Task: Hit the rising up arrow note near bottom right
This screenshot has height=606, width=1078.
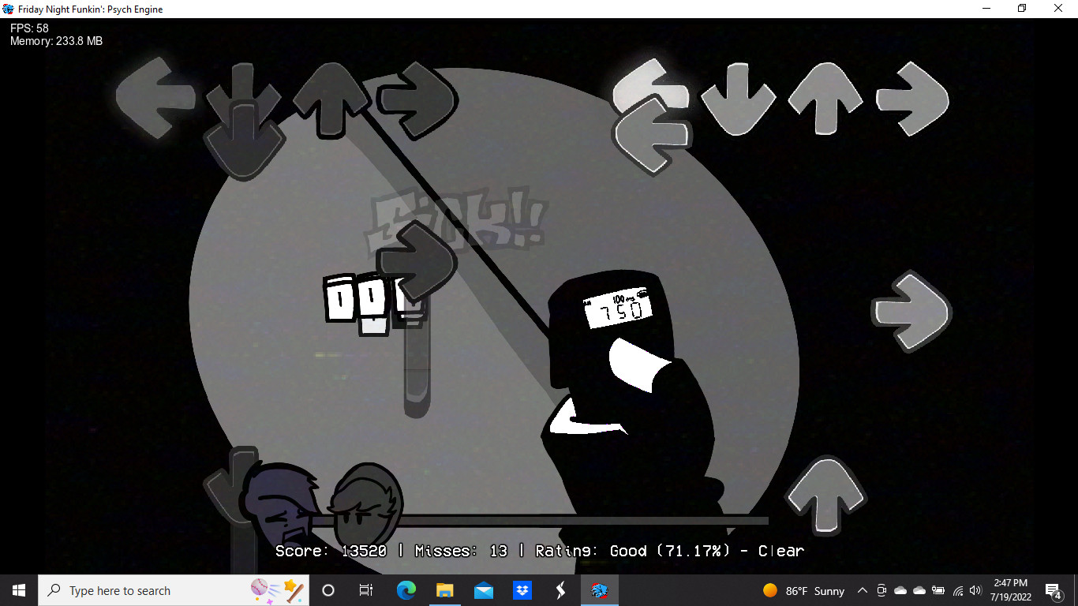Action: tap(825, 495)
